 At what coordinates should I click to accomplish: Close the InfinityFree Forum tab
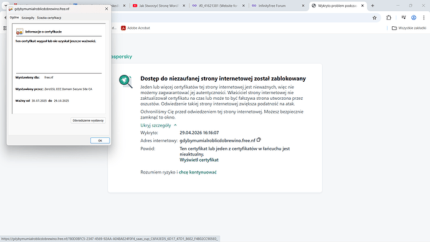click(303, 6)
